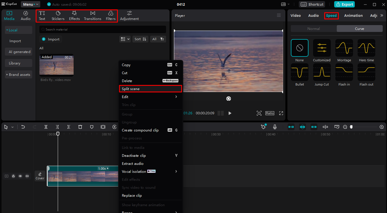The width and height of the screenshot is (387, 213).
Task: Click the scan-focus icon in Player controls
Action: click(x=259, y=113)
